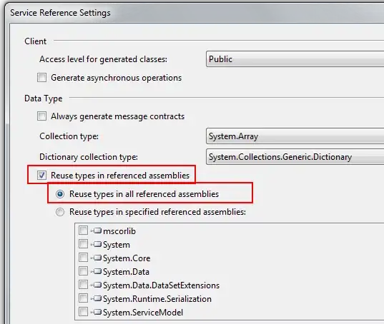Open the Access level Public dropdown
The height and width of the screenshot is (324, 384).
point(295,59)
